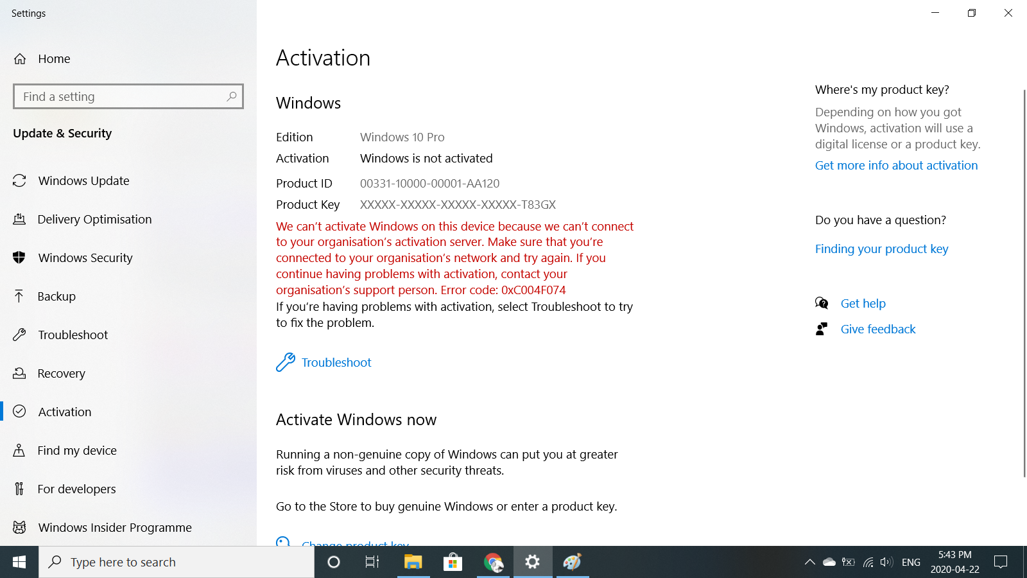Viewport: 1027px width, 578px height.
Task: Click the ENG language indicator
Action: coord(911,562)
